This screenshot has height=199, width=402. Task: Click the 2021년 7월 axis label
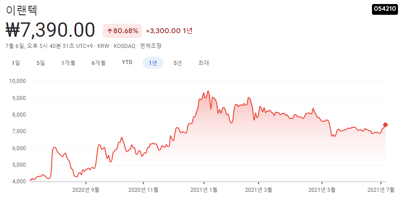tap(381, 190)
